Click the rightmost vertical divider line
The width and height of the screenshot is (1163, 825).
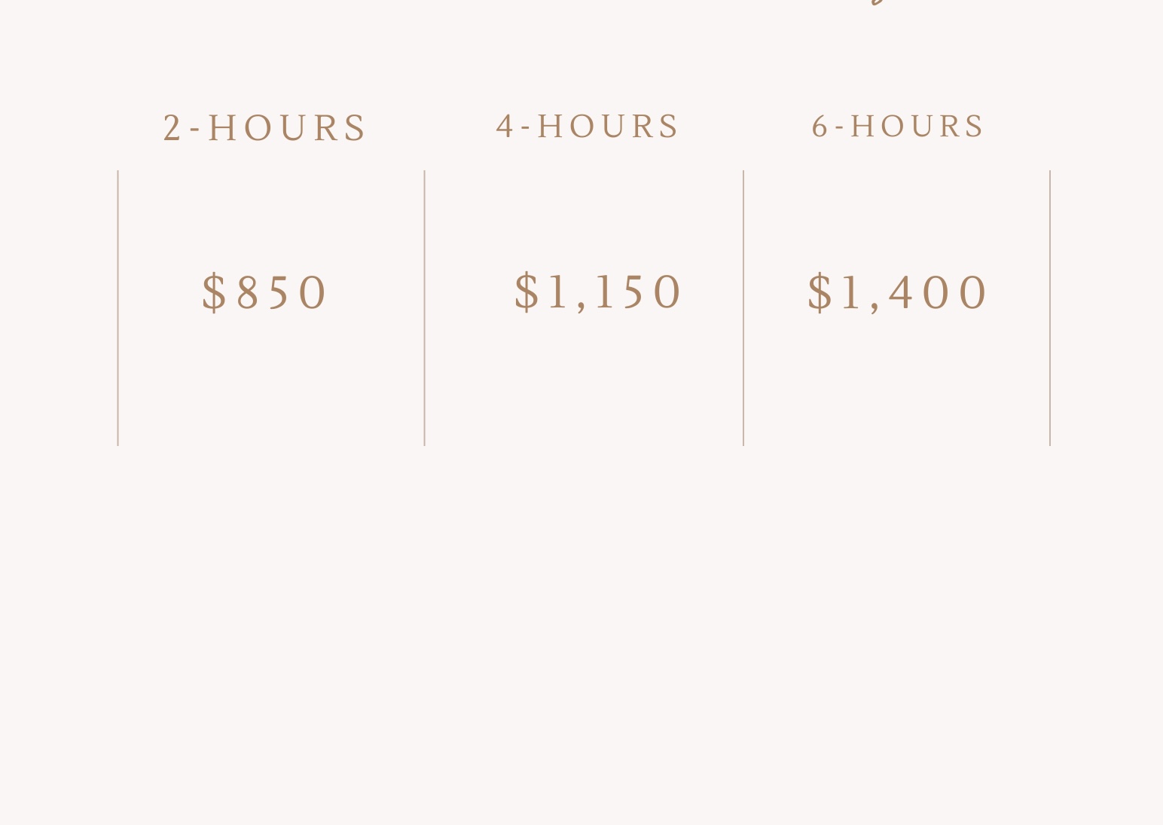pos(1050,307)
